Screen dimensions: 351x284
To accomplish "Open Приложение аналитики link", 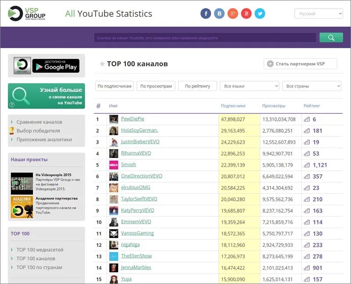I will click(44, 140).
